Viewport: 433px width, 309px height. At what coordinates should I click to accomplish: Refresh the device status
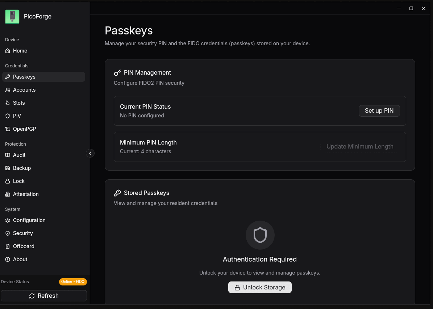pos(44,296)
